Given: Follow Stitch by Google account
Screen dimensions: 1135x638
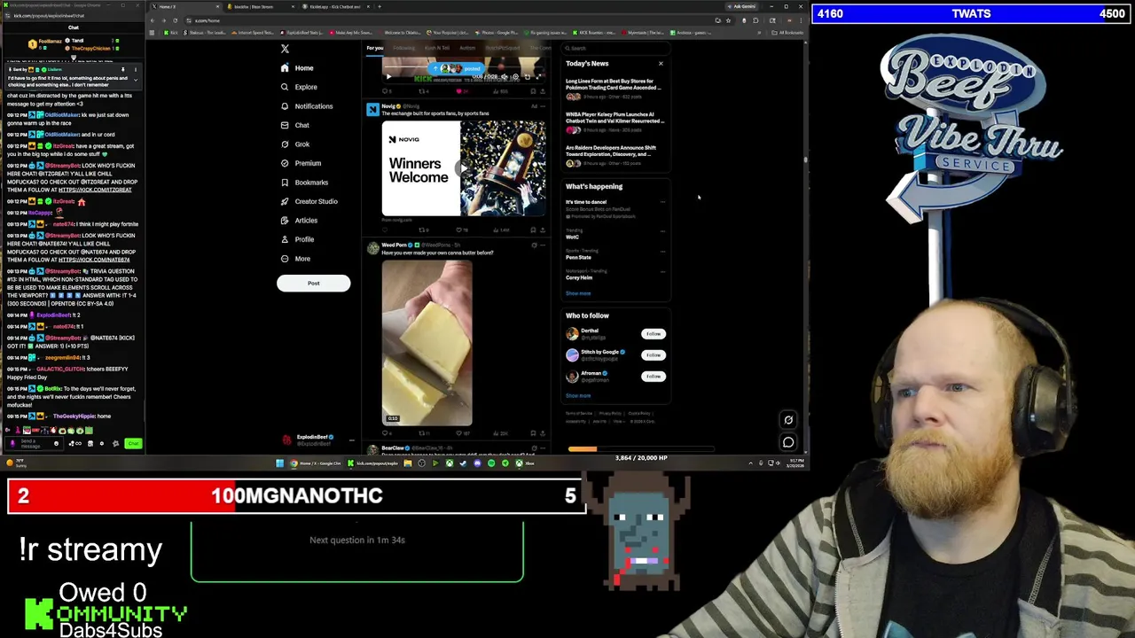Looking at the screenshot, I should click(x=654, y=355).
